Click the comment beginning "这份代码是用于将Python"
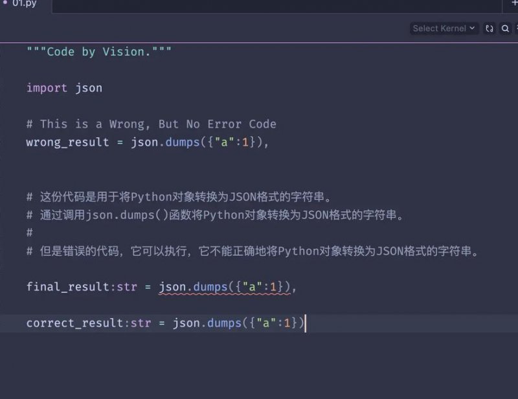Image resolution: width=518 pixels, height=399 pixels. click(x=179, y=197)
